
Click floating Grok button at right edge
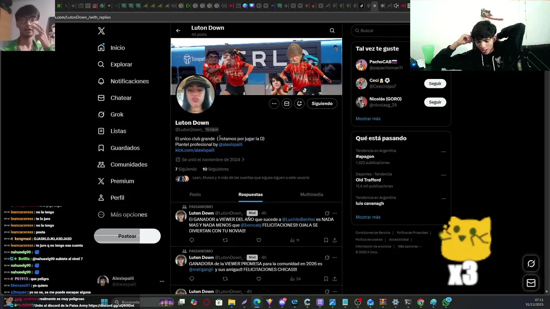(x=531, y=264)
